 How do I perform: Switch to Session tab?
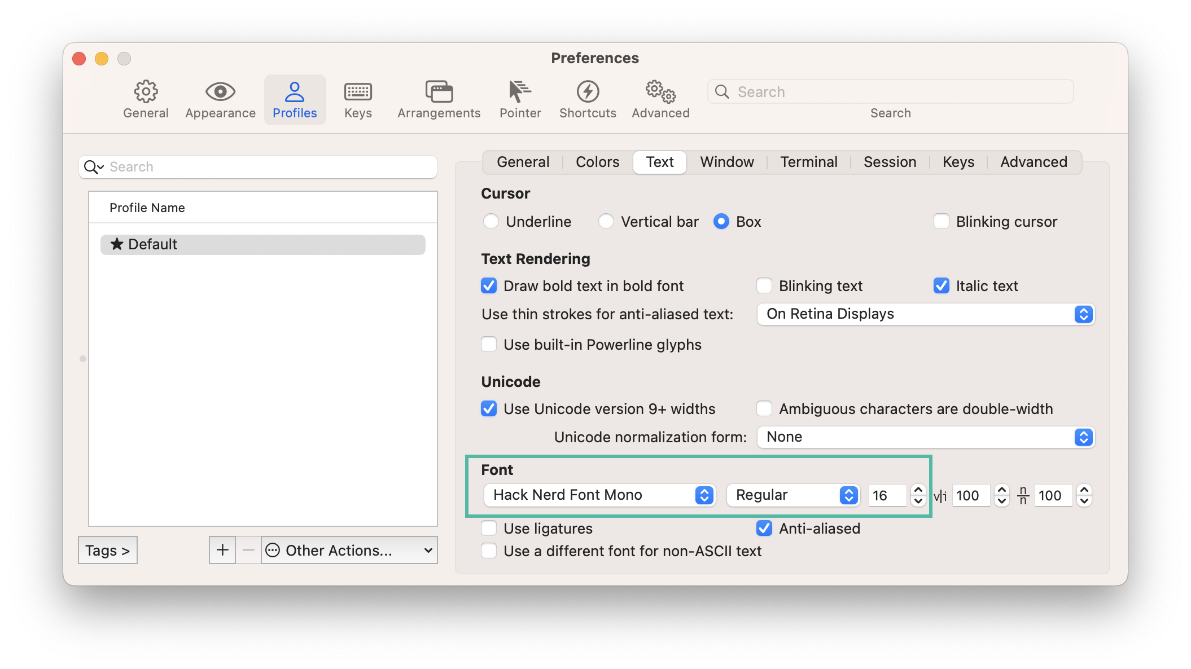click(890, 162)
